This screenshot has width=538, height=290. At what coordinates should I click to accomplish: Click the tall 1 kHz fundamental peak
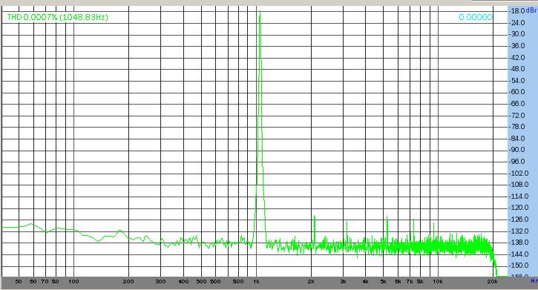260,127
